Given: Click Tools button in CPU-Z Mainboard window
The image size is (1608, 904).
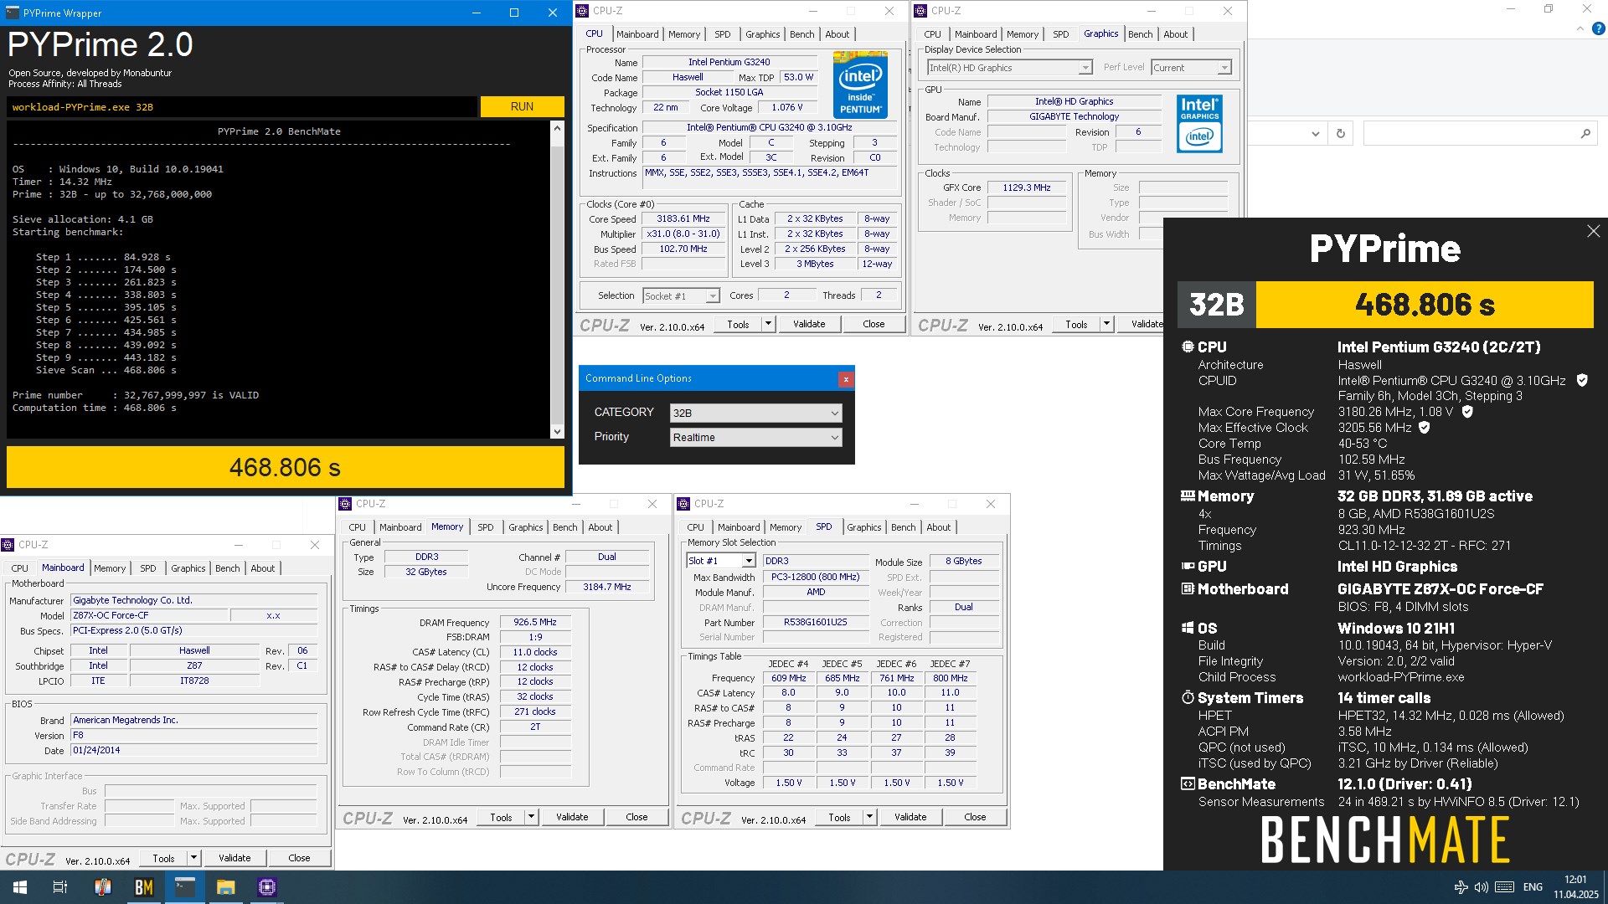Looking at the screenshot, I should (x=164, y=859).
